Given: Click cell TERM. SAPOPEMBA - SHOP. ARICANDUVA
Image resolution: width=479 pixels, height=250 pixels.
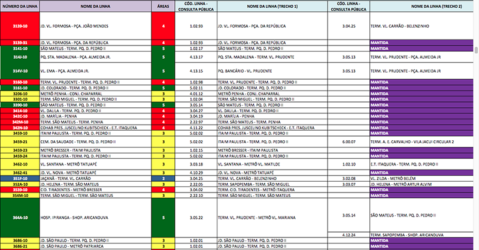Looking at the screenshot, I should pos(422,235).
